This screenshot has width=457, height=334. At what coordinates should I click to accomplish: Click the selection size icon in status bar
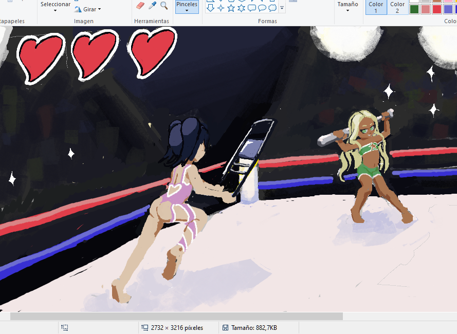(x=65, y=328)
